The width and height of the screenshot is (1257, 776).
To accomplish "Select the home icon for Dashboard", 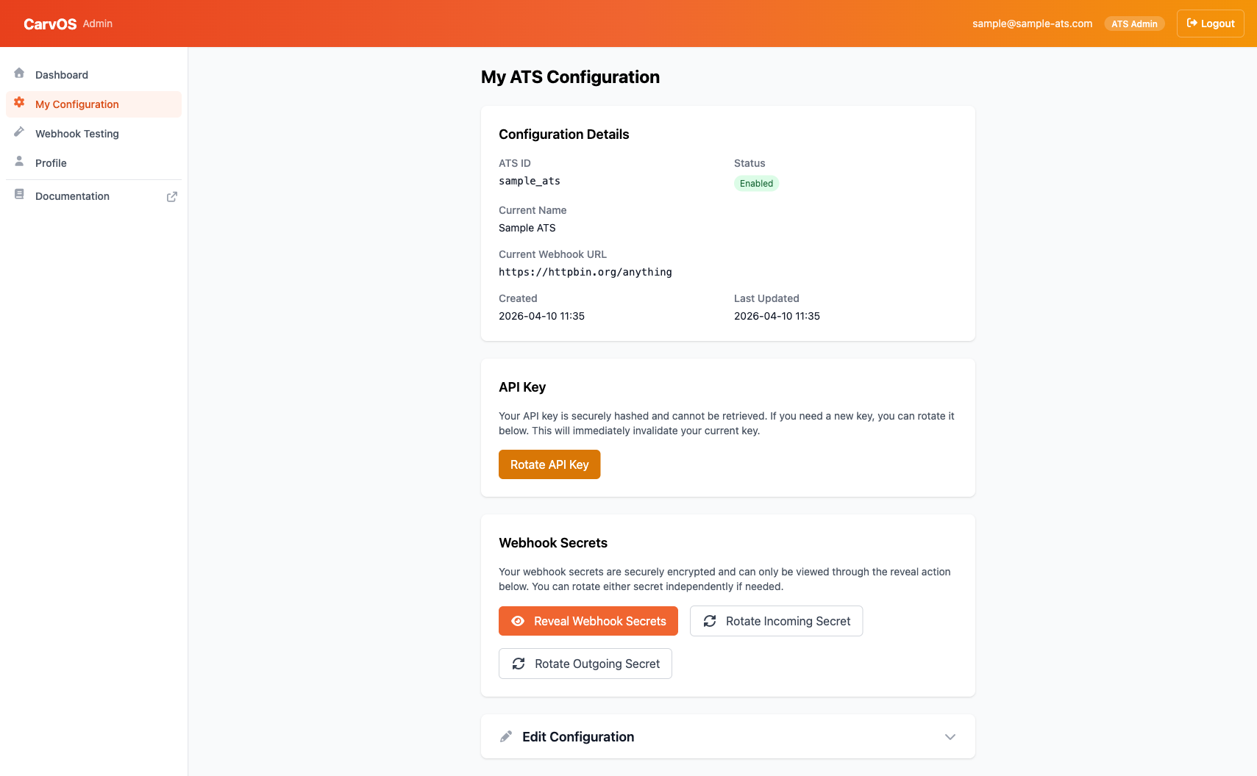I will tap(19, 73).
